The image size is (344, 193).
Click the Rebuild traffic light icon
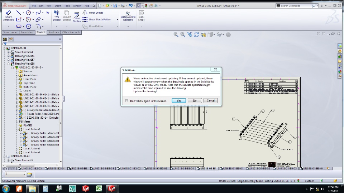coord(146,6)
